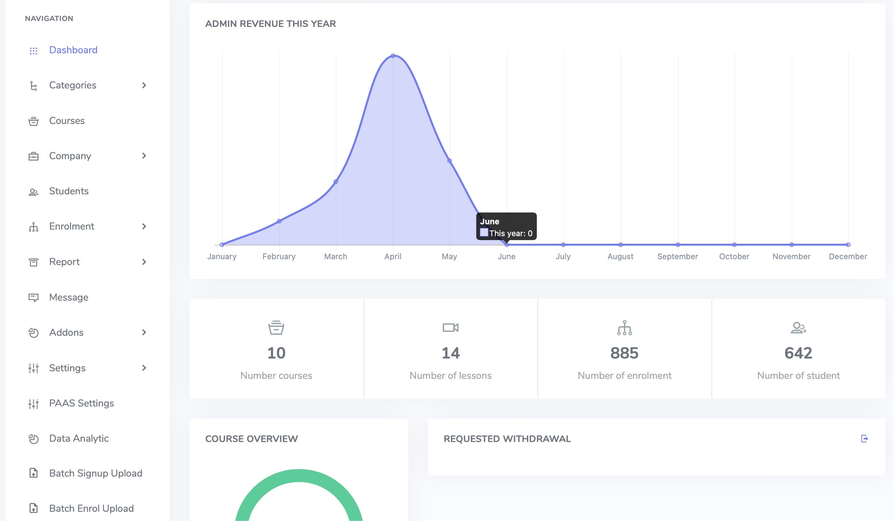Open the Requested Withdrawal export icon
Screen dimensions: 894x521
(x=864, y=439)
